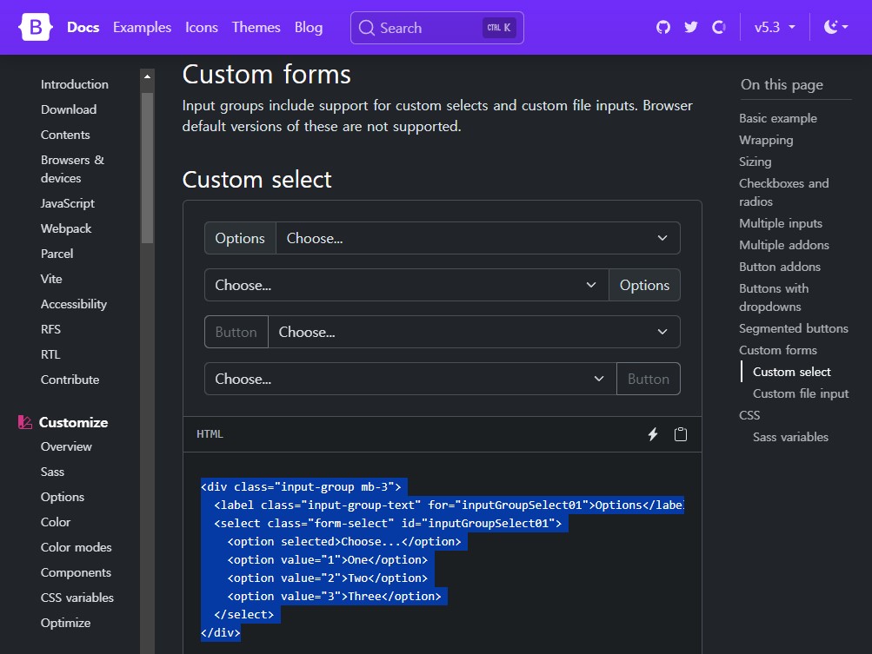Go to the Themes nav item
This screenshot has height=654, width=872.
256,28
